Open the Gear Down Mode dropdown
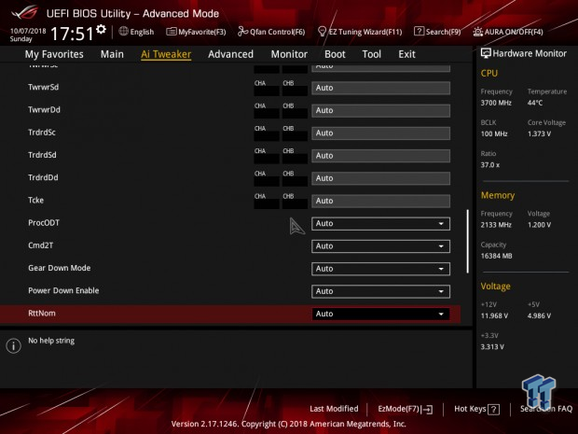This screenshot has width=578, height=434. [380, 269]
